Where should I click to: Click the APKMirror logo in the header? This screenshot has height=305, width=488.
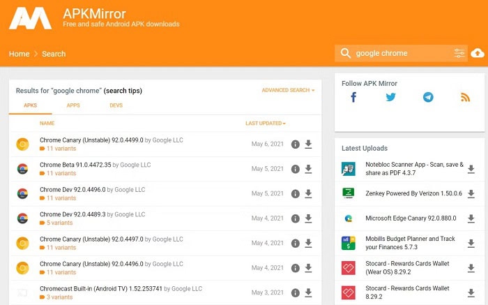30,19
